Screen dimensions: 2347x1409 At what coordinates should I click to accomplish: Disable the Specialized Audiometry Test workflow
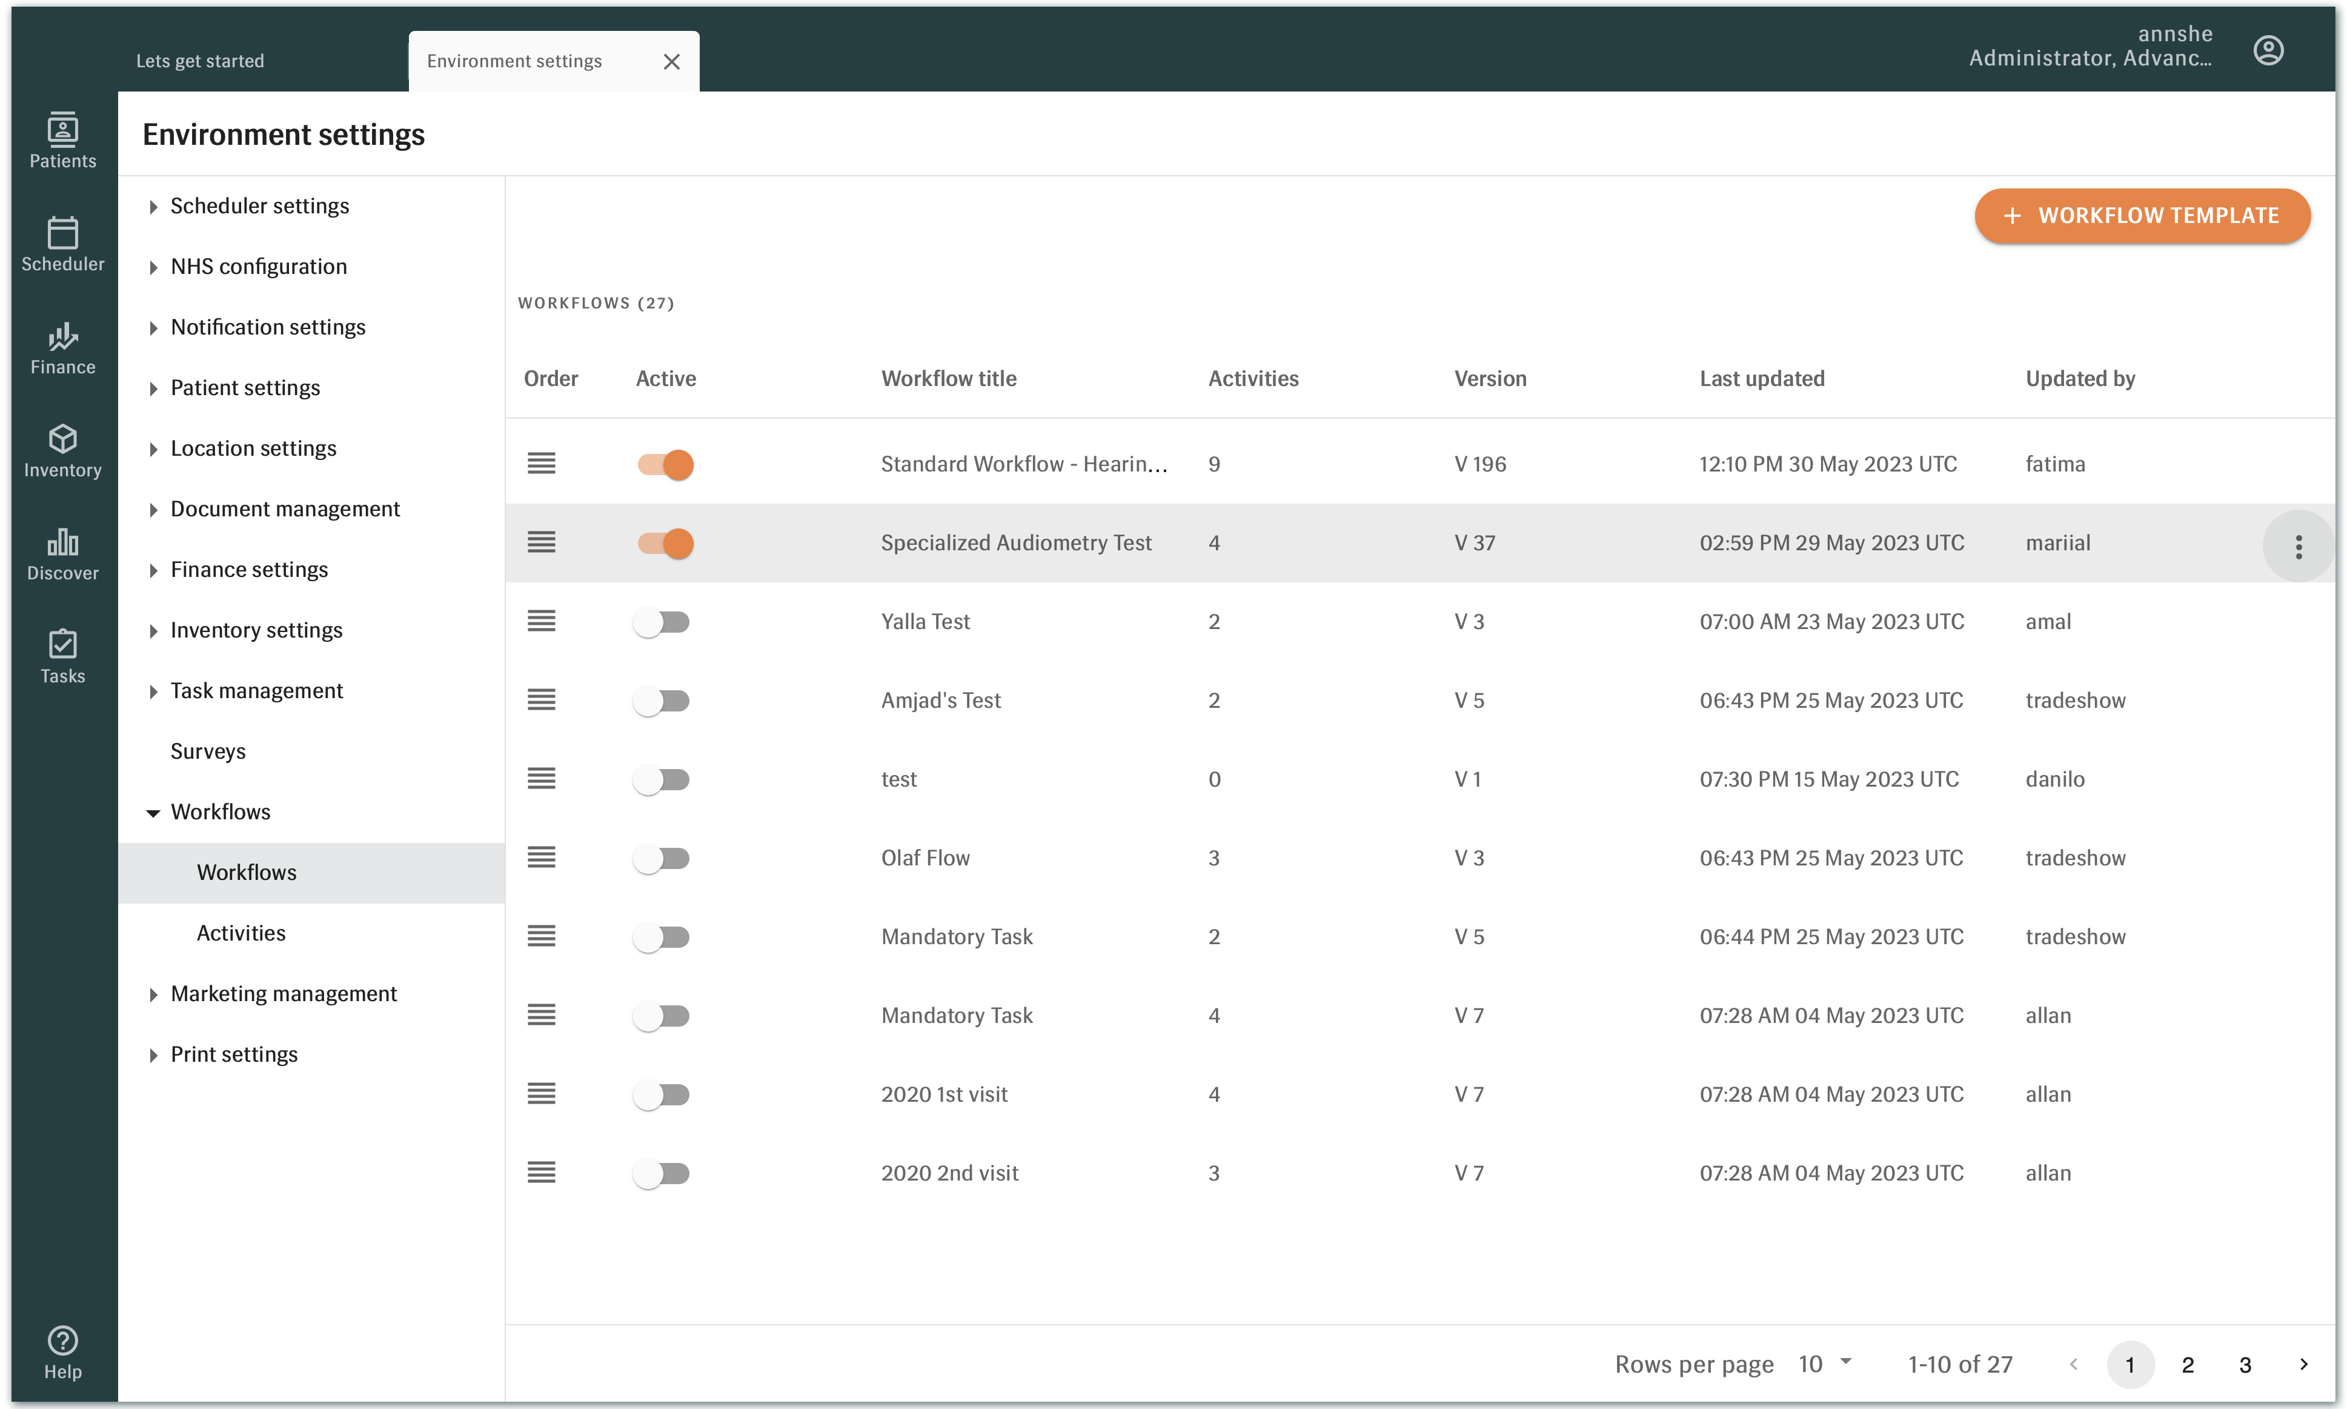pos(665,543)
